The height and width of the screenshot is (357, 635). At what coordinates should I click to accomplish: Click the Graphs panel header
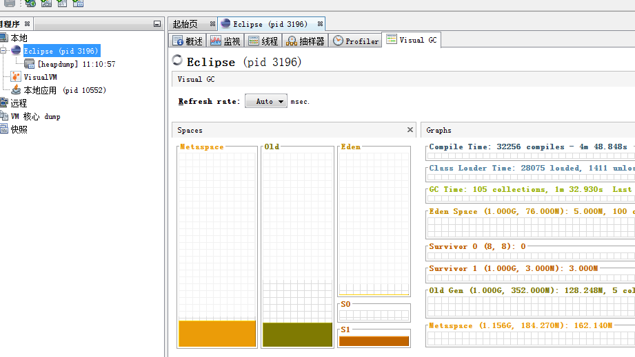pos(527,130)
